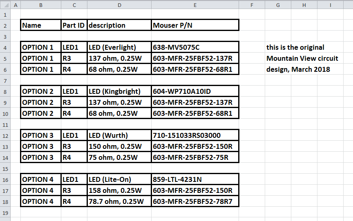This screenshot has height=221, width=353.
Task: Select cell '638-MV5075C'
Action: tap(195, 47)
